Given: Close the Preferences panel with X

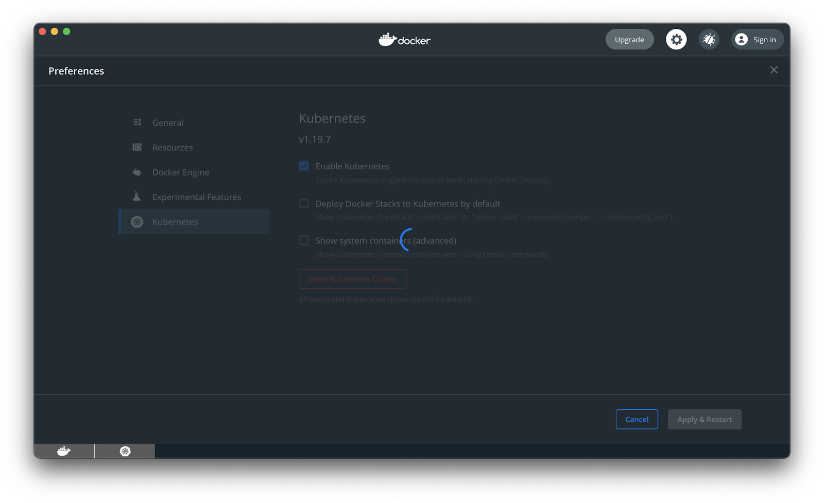Looking at the screenshot, I should click(774, 70).
